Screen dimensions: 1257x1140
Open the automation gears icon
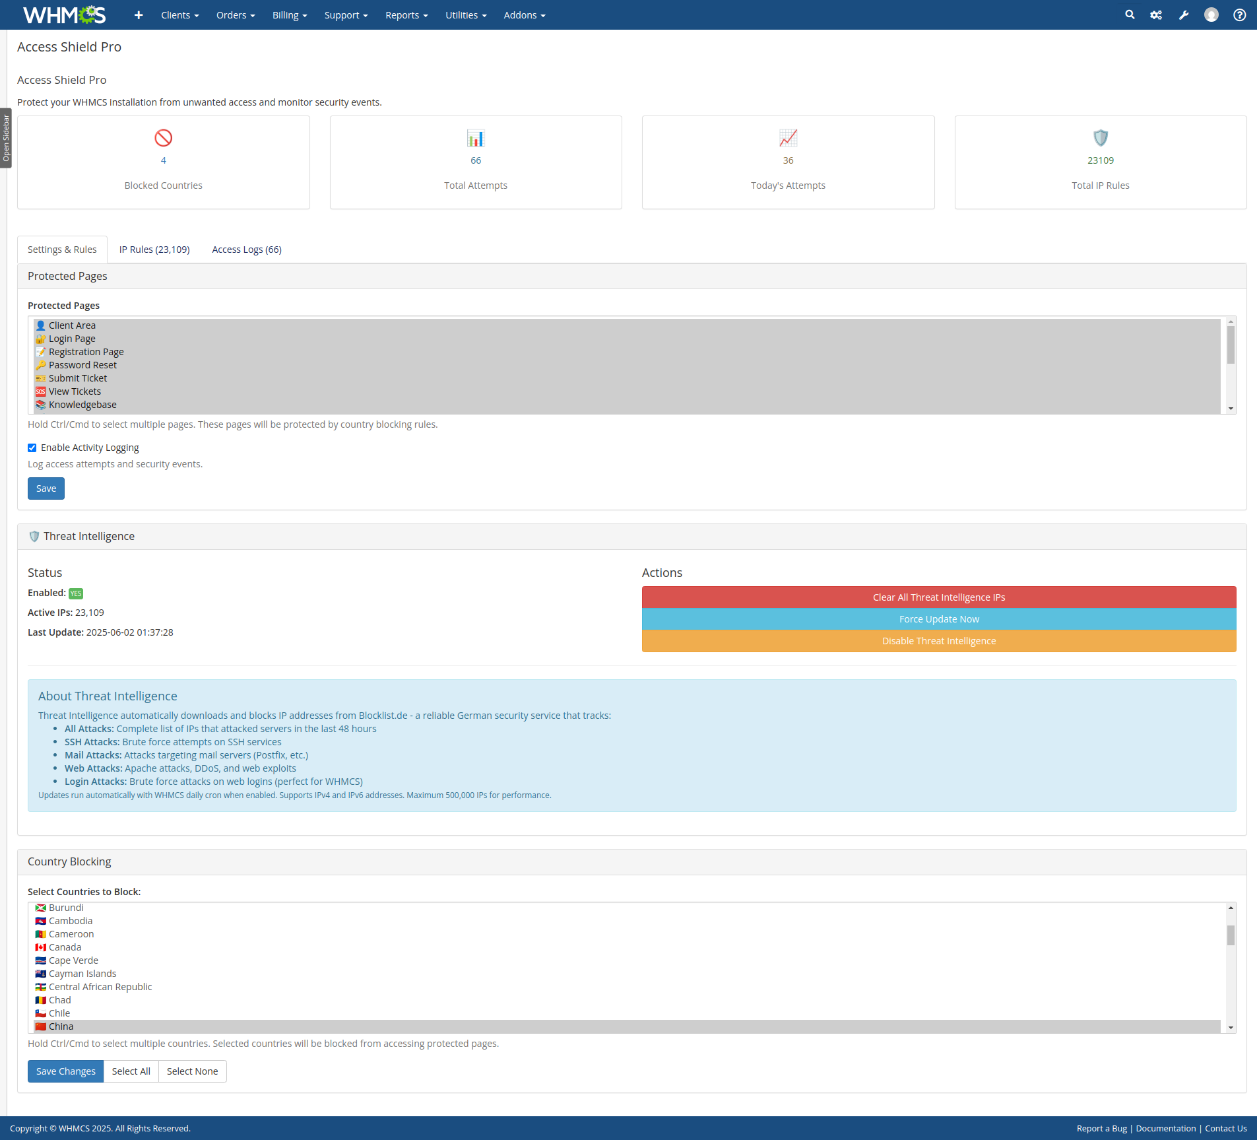pyautogui.click(x=1156, y=15)
